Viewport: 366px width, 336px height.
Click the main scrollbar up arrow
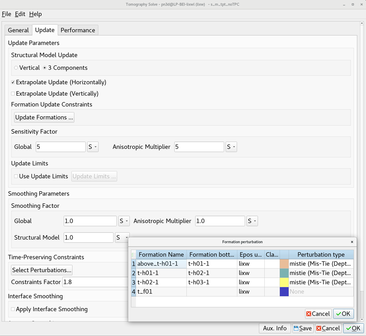pos(362,23)
